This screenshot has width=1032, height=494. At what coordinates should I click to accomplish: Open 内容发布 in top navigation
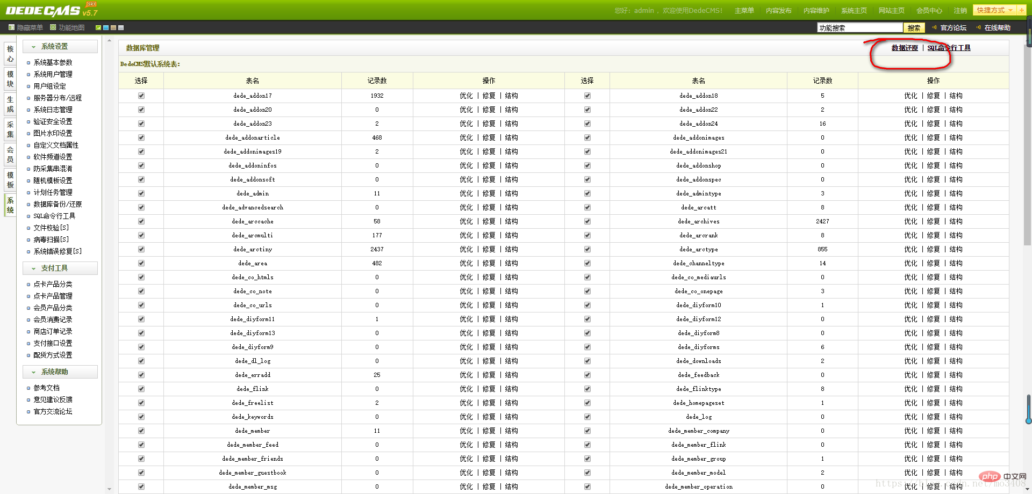778,11
